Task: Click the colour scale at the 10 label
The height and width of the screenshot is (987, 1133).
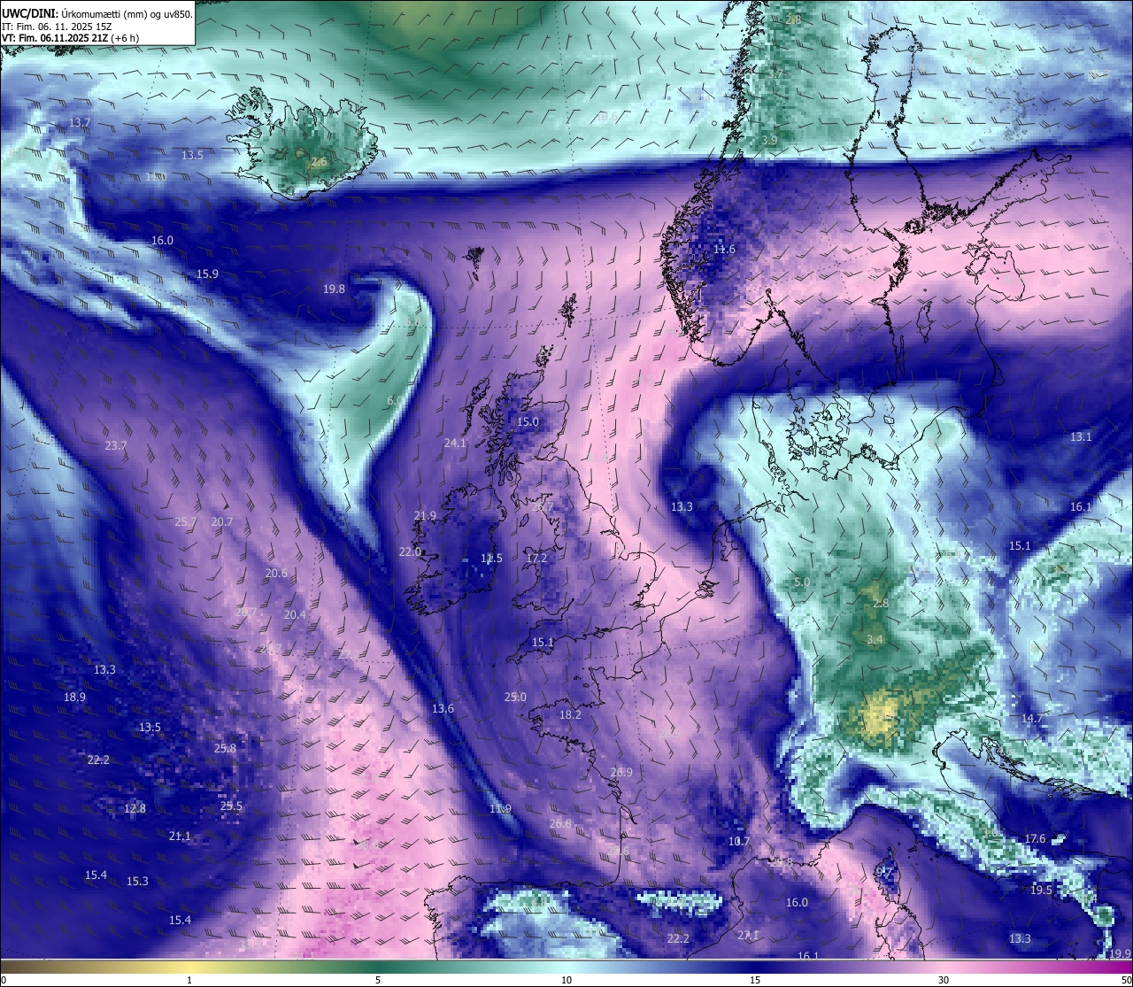Action: 566,980
